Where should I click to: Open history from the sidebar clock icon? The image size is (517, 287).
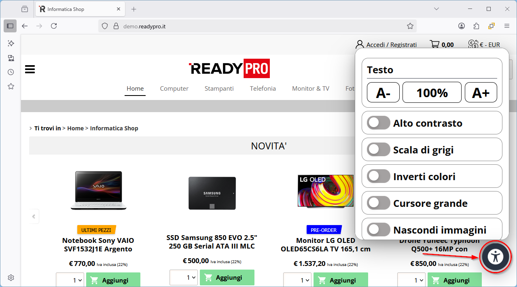11,72
